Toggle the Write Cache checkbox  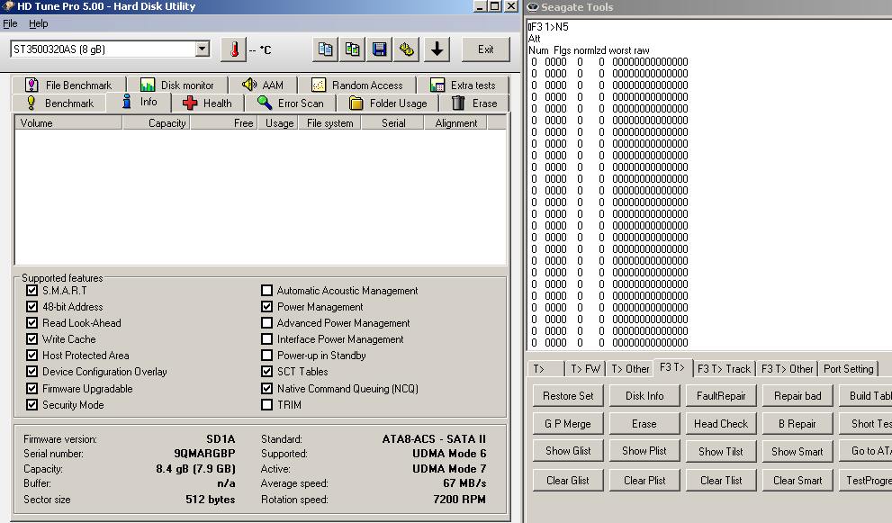[32, 338]
